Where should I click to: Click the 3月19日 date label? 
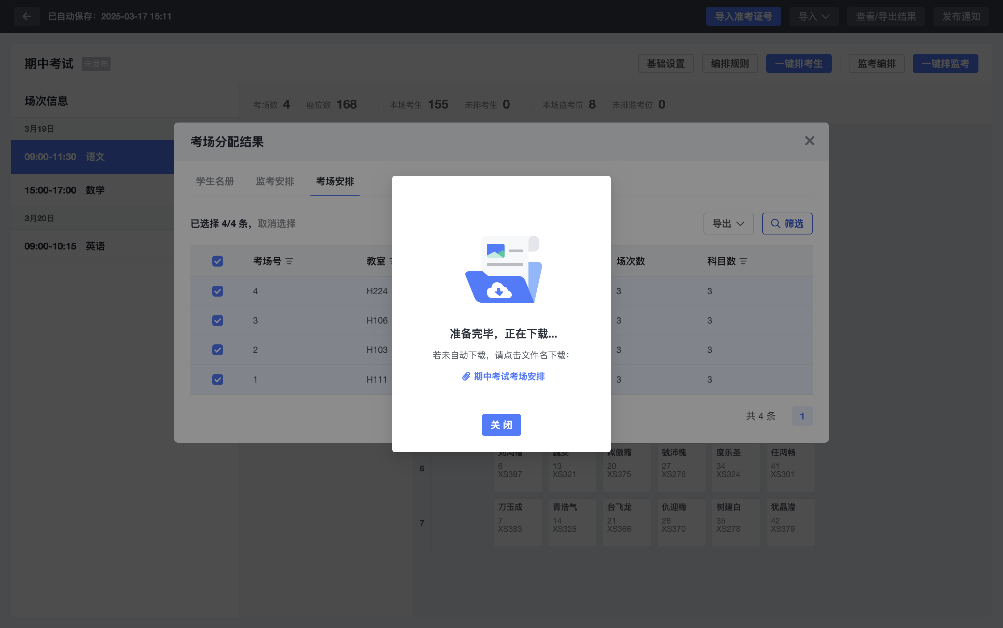click(39, 129)
